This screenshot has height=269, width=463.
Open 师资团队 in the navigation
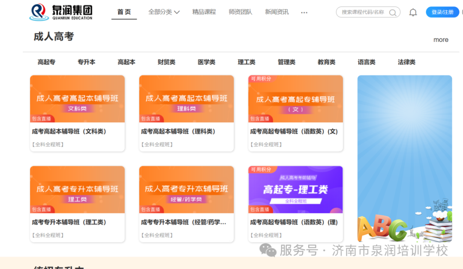(241, 12)
